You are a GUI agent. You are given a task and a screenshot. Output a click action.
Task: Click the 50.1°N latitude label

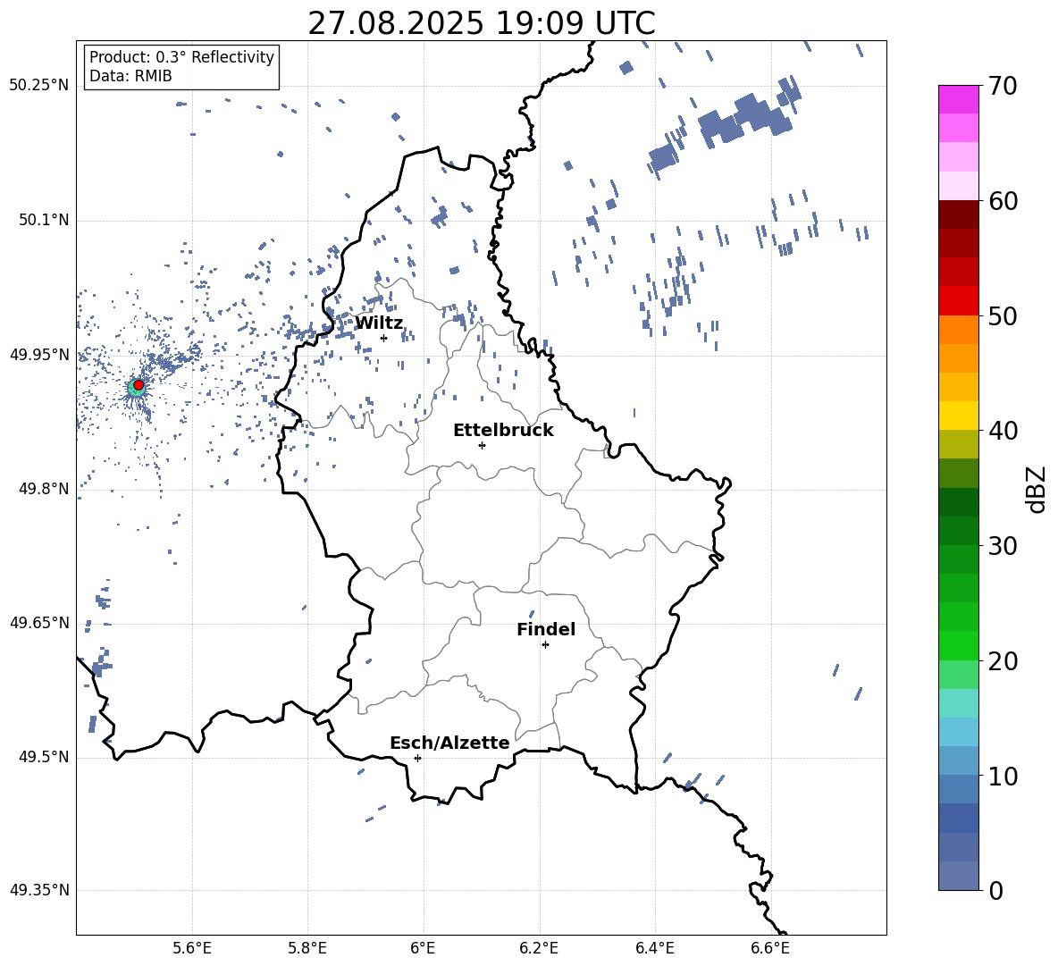[x=43, y=220]
